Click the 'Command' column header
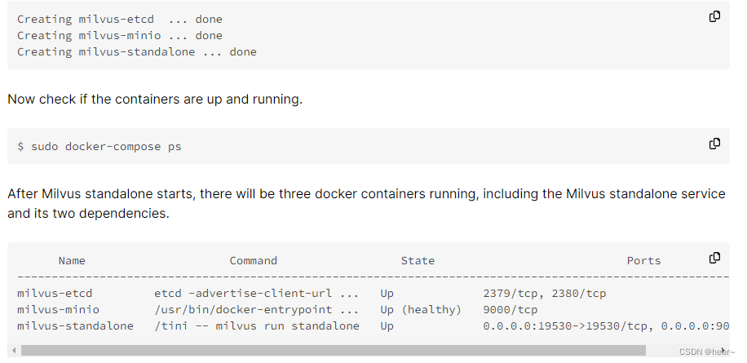747x363 pixels. click(x=253, y=261)
